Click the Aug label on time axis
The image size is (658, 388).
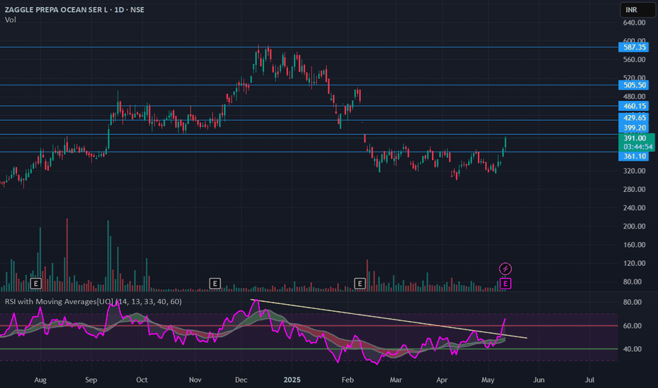[40, 380]
